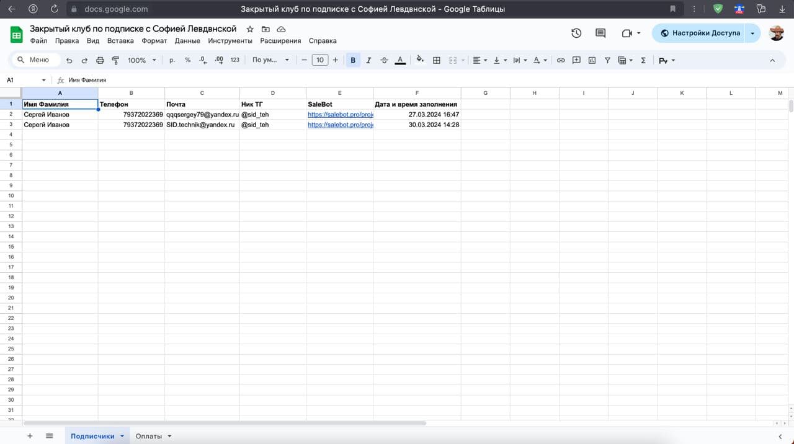
Task: Toggle Bold formatting
Action: [353, 60]
